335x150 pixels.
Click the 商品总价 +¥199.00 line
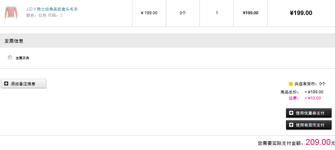point(302,92)
